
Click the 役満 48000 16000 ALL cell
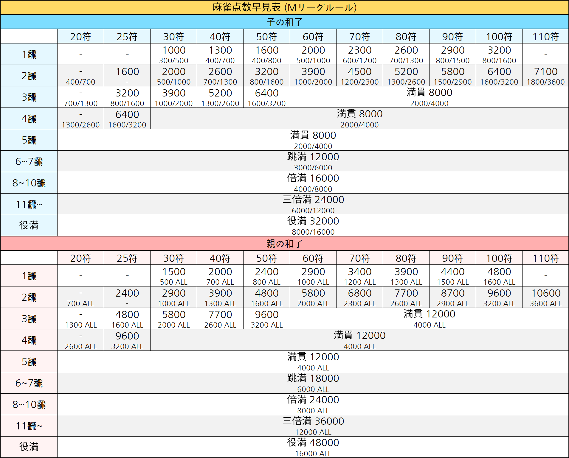(x=313, y=447)
